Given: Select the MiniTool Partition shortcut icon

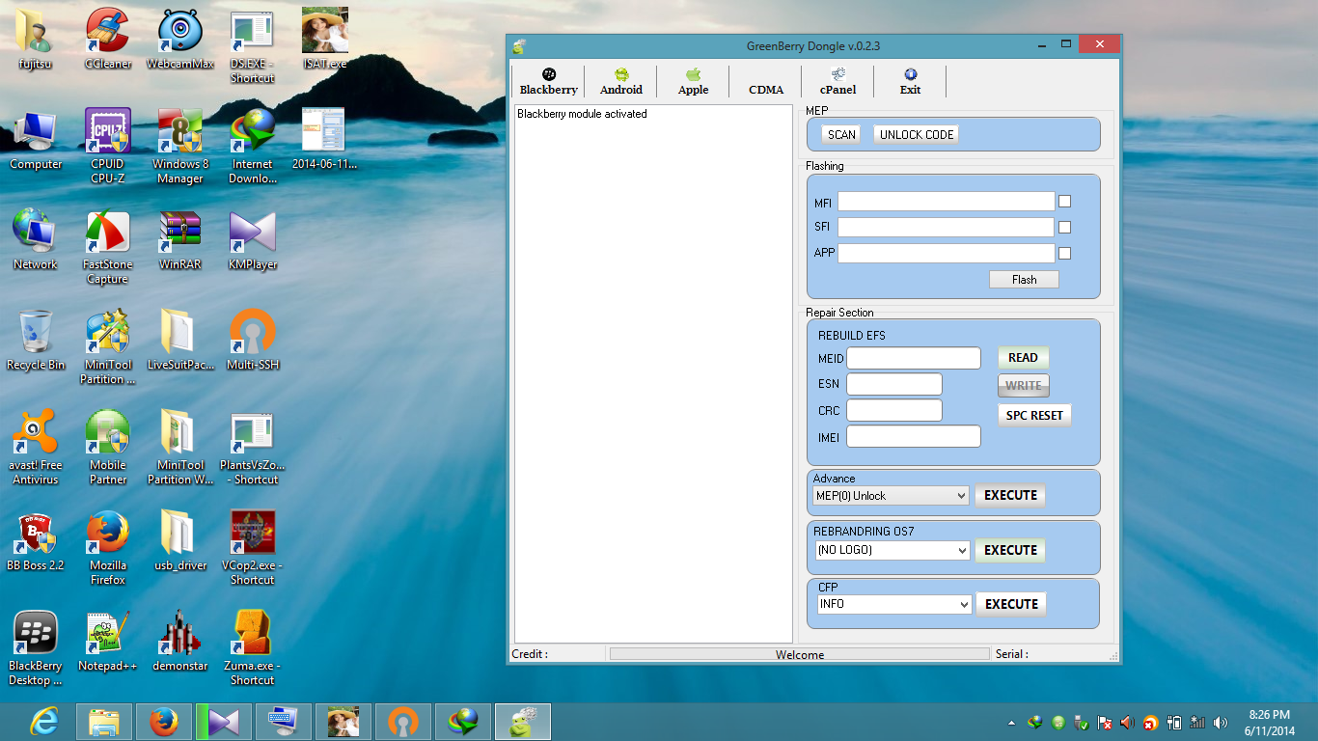Looking at the screenshot, I should pyautogui.click(x=108, y=346).
